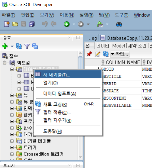Select the Crossedition 트리거 tree item

pos(44,154)
